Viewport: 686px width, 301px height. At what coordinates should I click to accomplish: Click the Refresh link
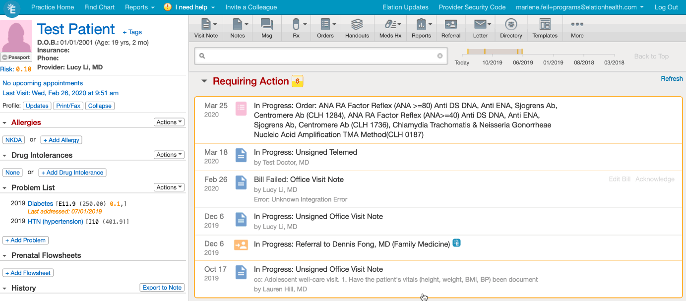pyautogui.click(x=672, y=78)
